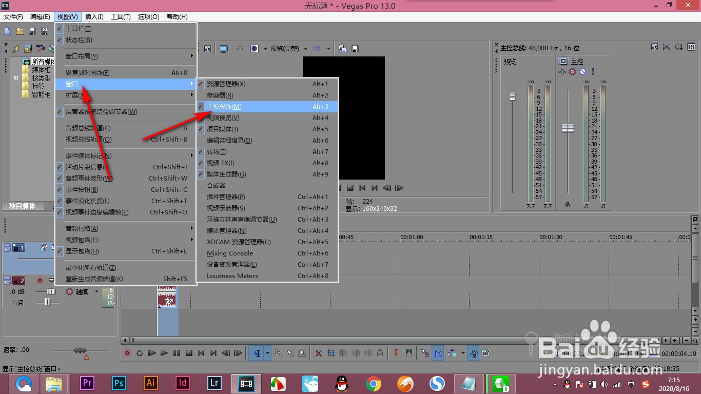Click the Delete red X icon
This screenshot has height=394, width=701.
pyautogui.click(x=318, y=353)
